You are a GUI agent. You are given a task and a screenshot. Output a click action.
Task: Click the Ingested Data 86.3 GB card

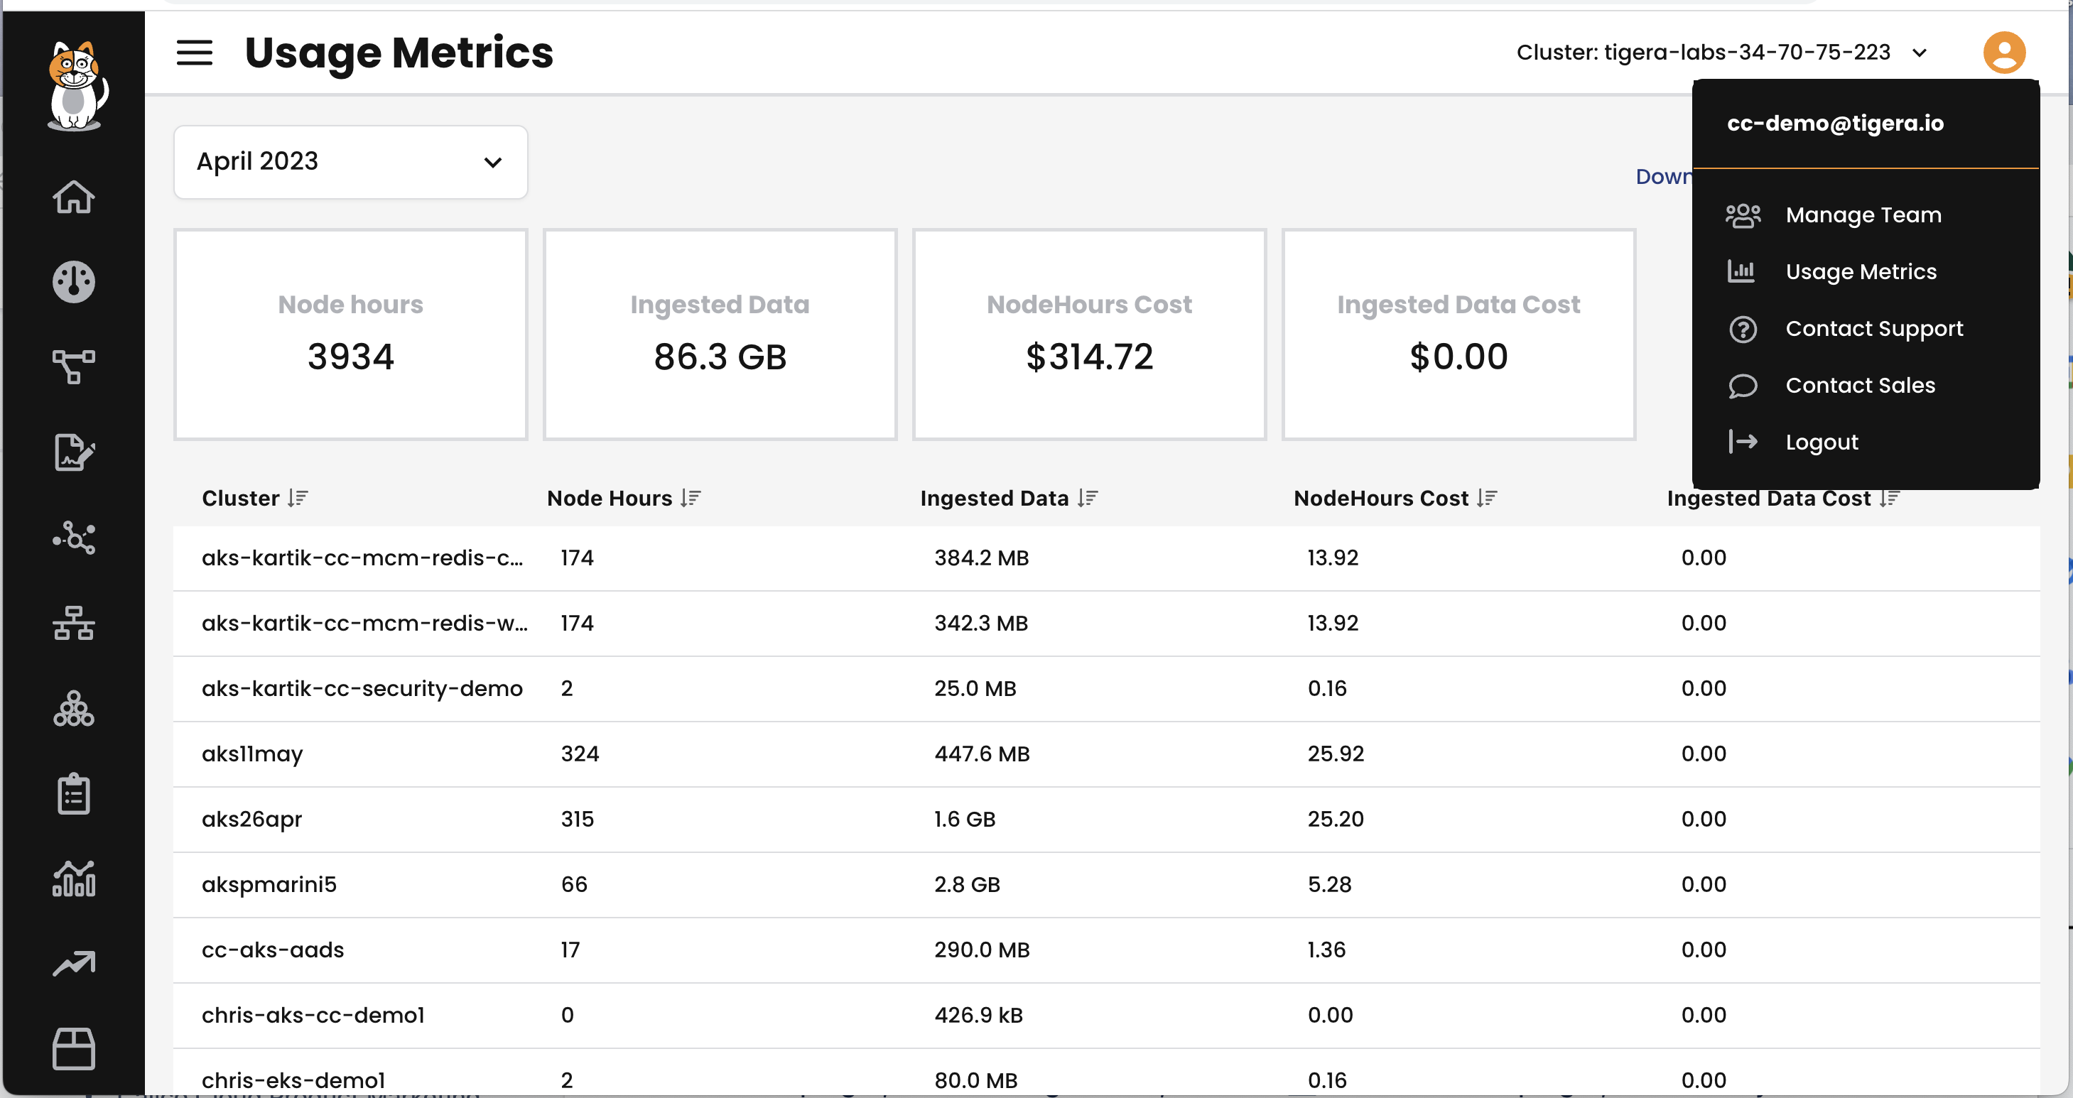pyautogui.click(x=720, y=335)
